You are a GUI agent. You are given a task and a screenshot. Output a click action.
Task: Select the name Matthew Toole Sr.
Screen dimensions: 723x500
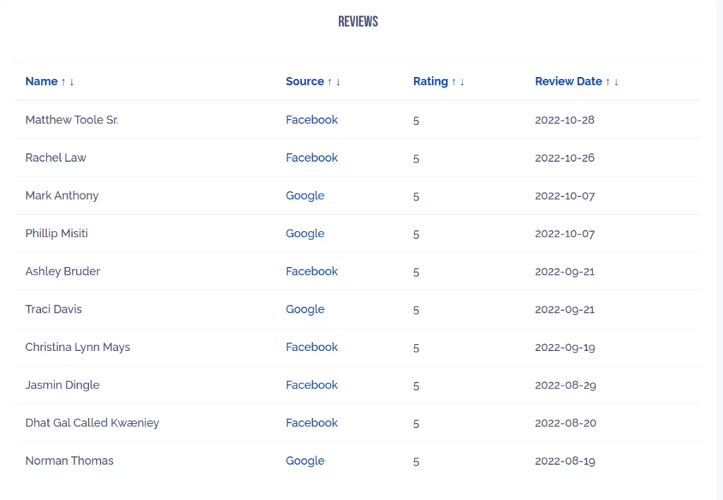point(71,120)
